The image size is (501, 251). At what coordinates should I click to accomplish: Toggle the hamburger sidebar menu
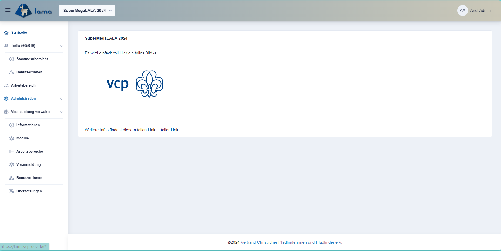coord(8,10)
